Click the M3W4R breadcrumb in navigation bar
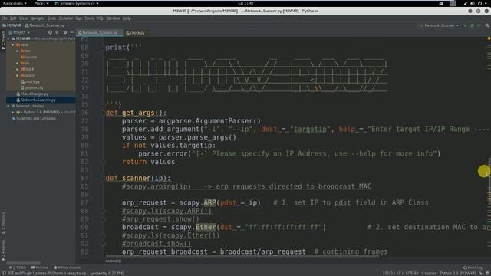491x276 pixels. pos(12,25)
